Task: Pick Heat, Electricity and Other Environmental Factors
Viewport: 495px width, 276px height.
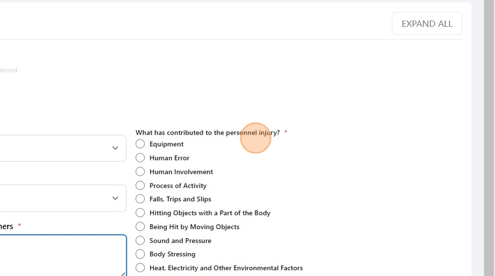Action: (140, 268)
